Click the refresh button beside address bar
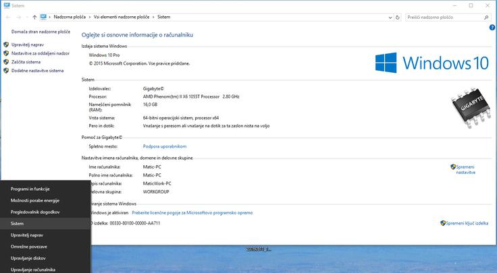This screenshot has width=497, height=273. point(398,18)
